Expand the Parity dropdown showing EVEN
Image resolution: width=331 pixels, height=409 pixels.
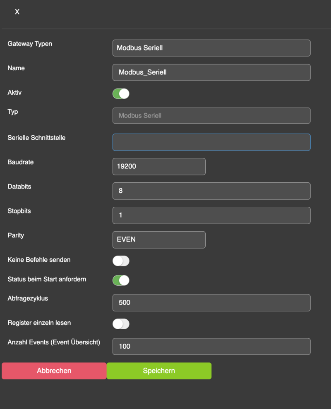[x=159, y=240]
